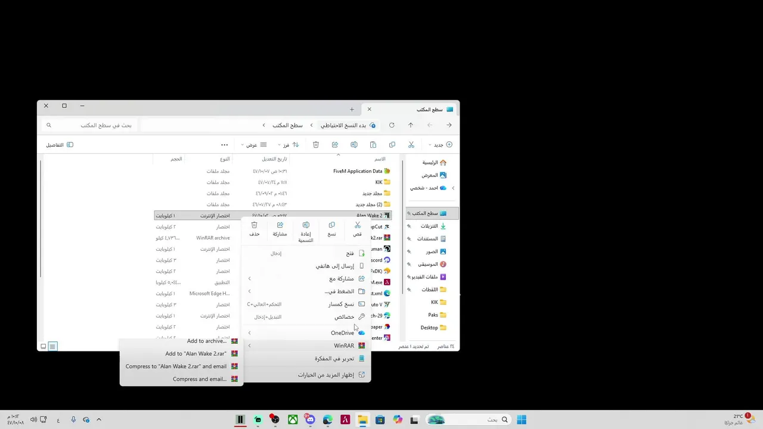Viewport: 763px width, 429px height.
Task: Expand احمد - شخصي OneDrive tree chevron
Action: pos(453,188)
